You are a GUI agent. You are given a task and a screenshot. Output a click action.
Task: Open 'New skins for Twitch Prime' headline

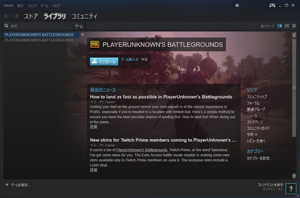point(163,140)
